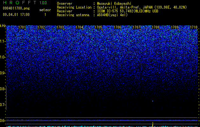Viewport: 200px width, 127px height.
Task: Click the meteor echo dot near 0.7 kHz
Action: (152, 101)
